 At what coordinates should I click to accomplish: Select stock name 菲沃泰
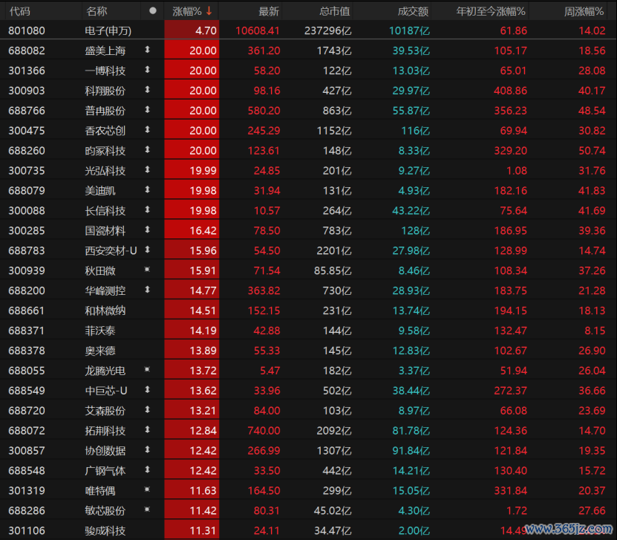point(100,331)
